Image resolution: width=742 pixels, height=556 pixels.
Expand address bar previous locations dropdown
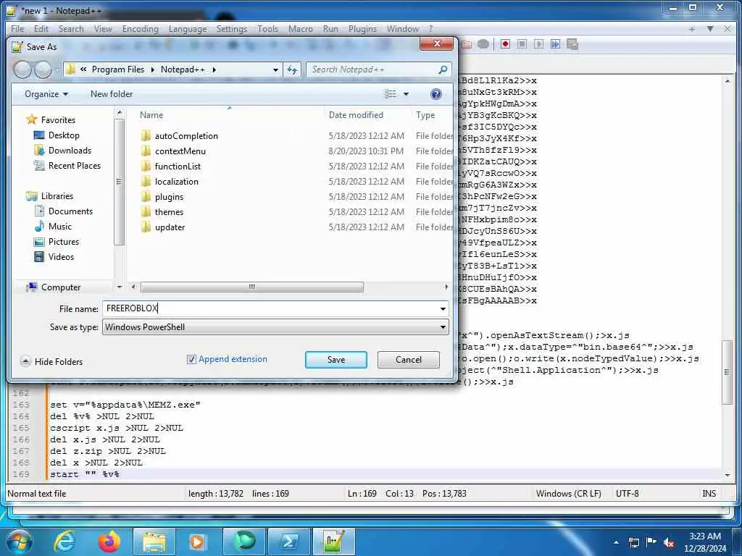tap(275, 69)
